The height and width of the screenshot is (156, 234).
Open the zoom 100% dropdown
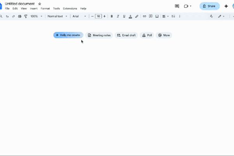pos(36,16)
